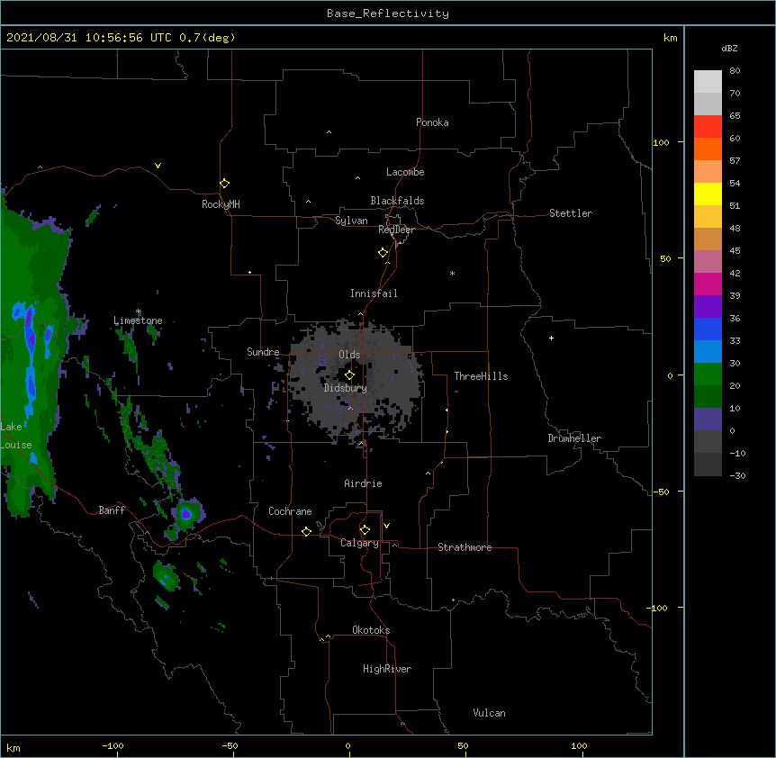The image size is (776, 758).
Task: Select the magenta 42-39 dBZ legend swatch
Action: 708,284
